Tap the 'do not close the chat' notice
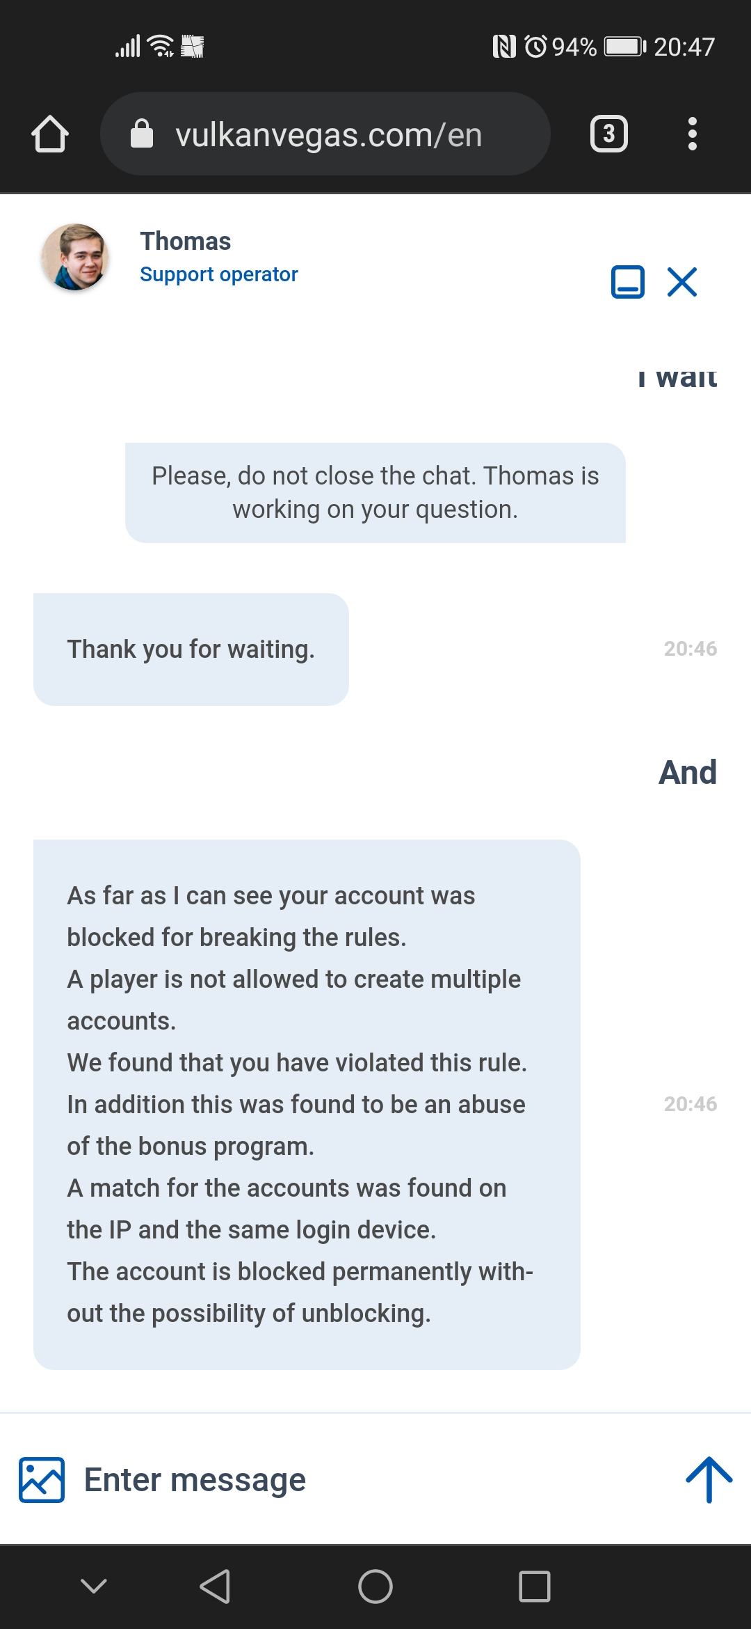 click(375, 493)
